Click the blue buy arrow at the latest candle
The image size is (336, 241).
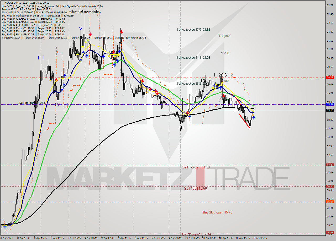(x=254, y=118)
